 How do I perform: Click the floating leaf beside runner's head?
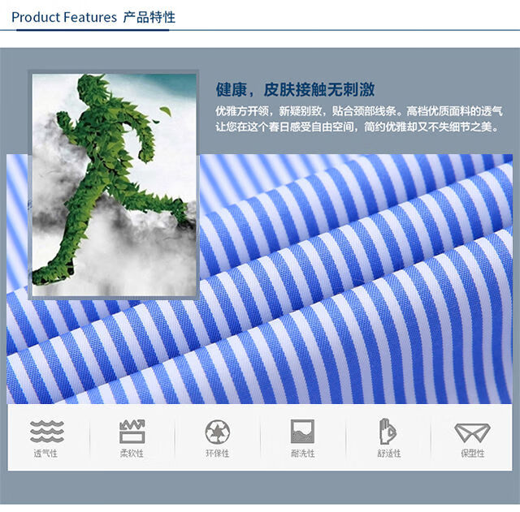pyautogui.click(x=165, y=111)
